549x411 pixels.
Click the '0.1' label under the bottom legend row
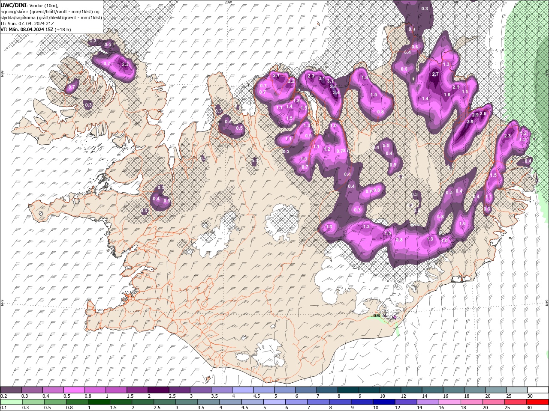pos(4,408)
